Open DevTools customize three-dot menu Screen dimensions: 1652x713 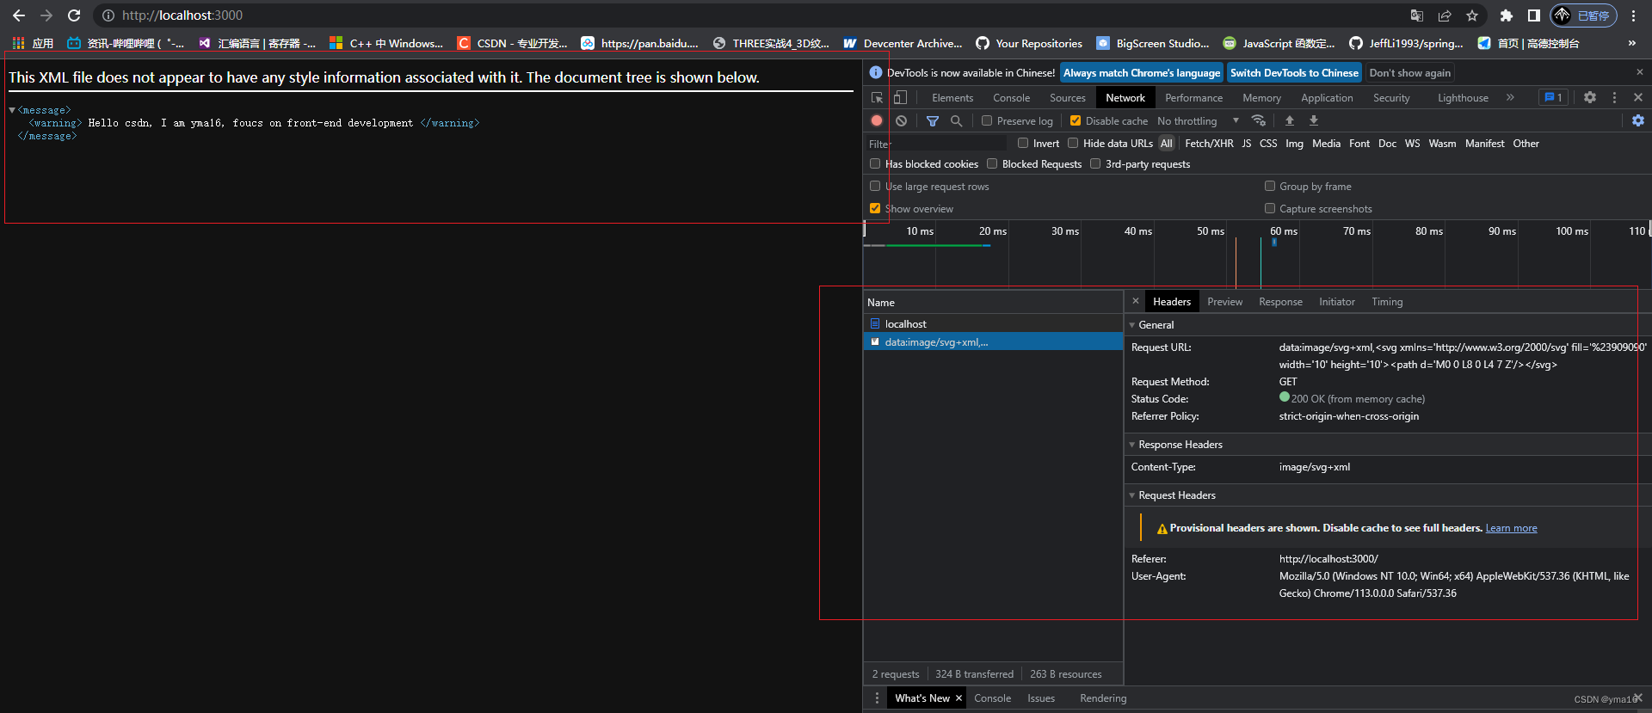[1614, 97]
